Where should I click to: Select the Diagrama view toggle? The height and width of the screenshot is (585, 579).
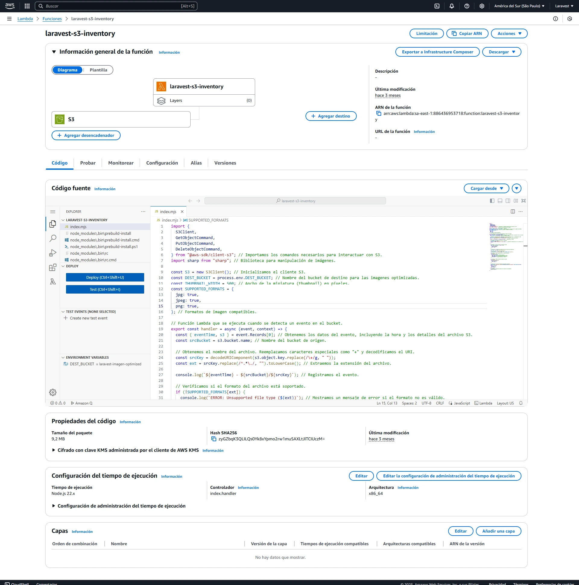tap(67, 70)
